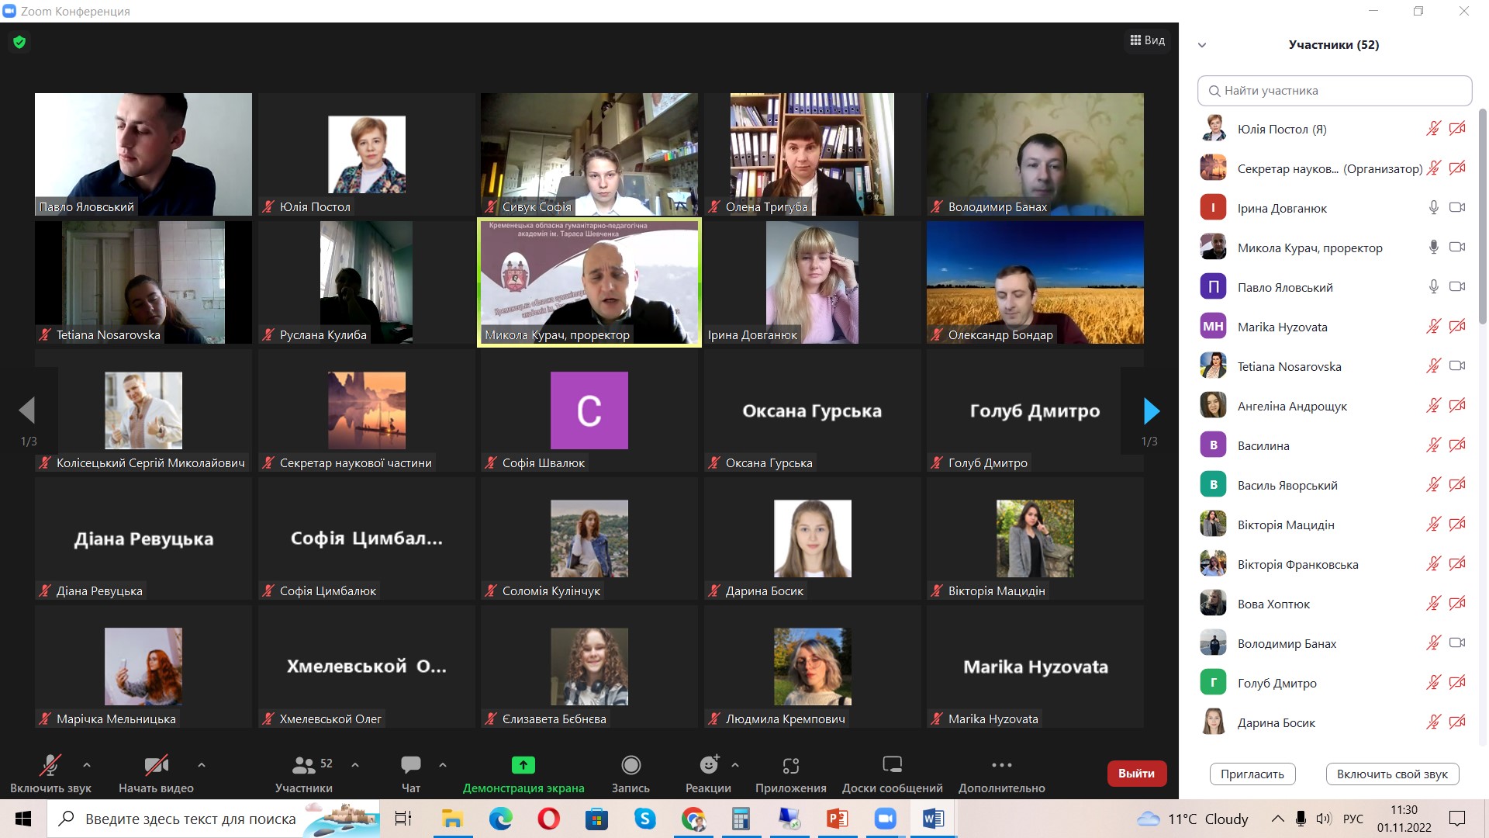
Task: Expand video options arrow beside camera
Action: (202, 764)
